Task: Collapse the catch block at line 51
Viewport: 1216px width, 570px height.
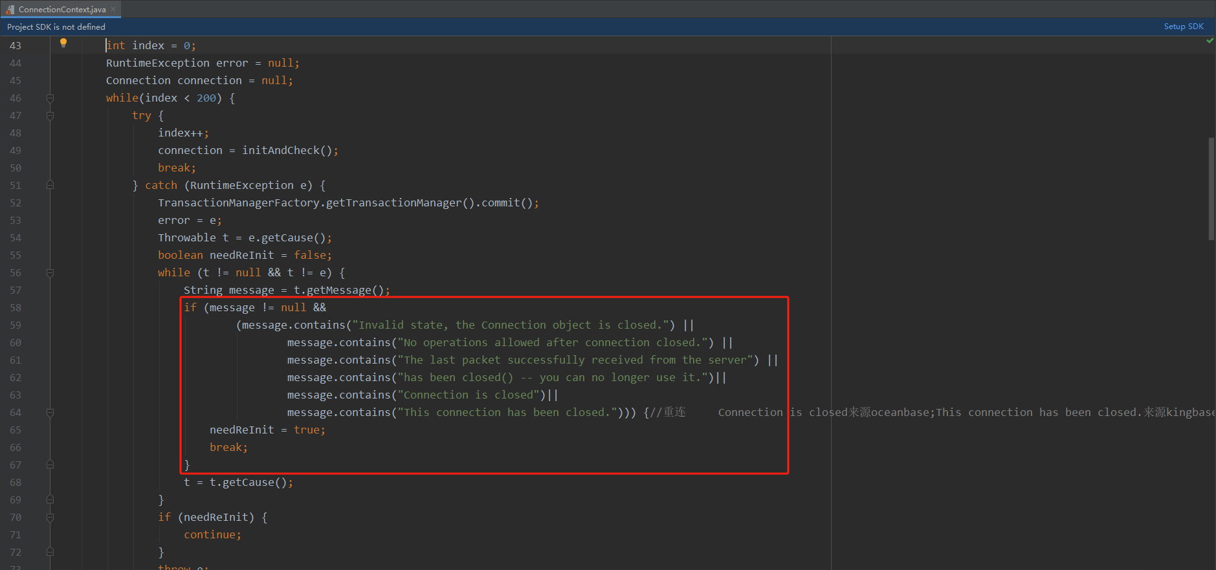Action: pos(50,186)
